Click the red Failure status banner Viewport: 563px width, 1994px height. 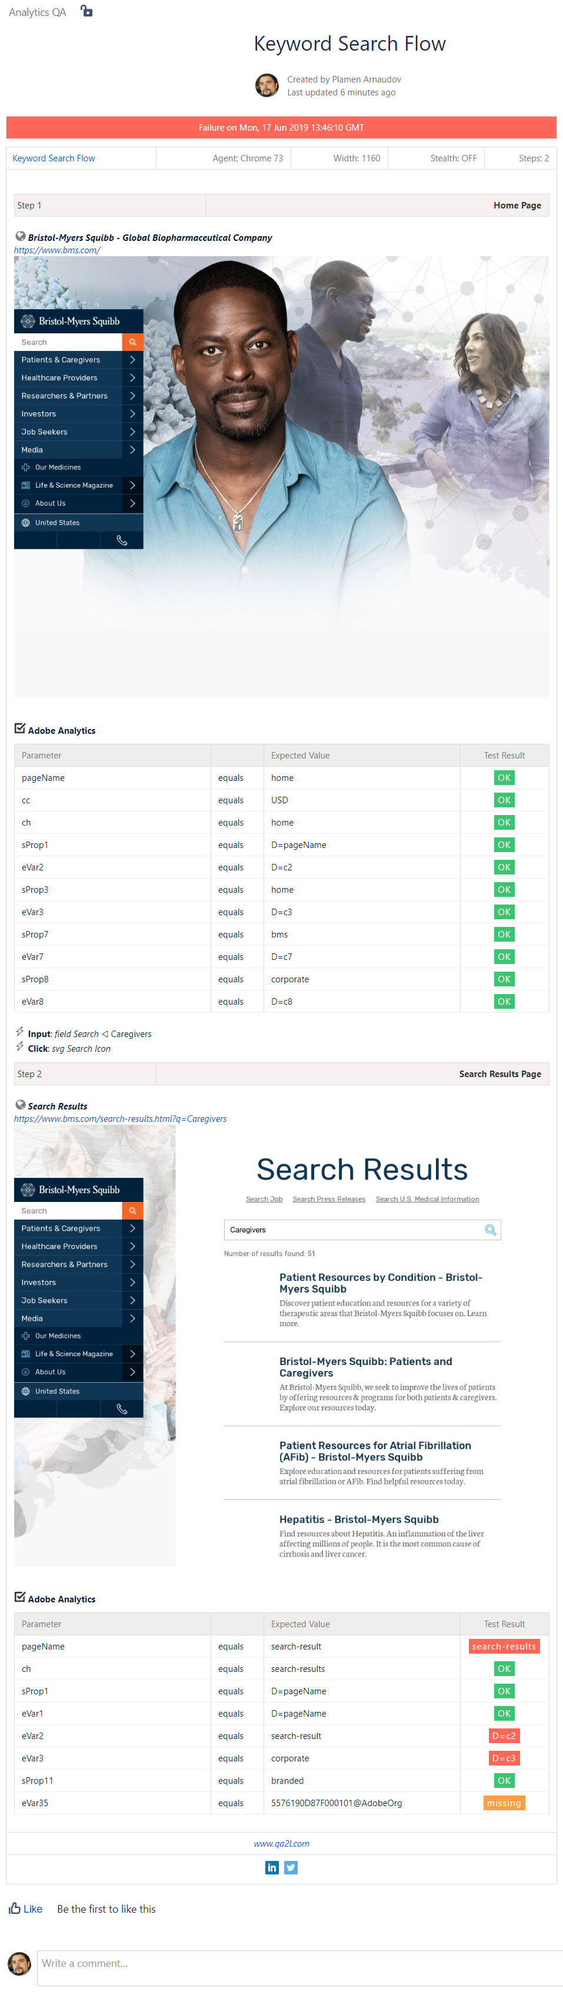281,128
